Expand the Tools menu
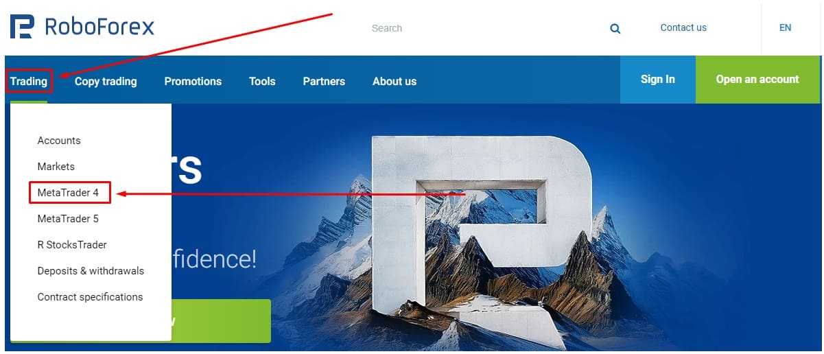This screenshot has width=824, height=354. pyautogui.click(x=262, y=81)
